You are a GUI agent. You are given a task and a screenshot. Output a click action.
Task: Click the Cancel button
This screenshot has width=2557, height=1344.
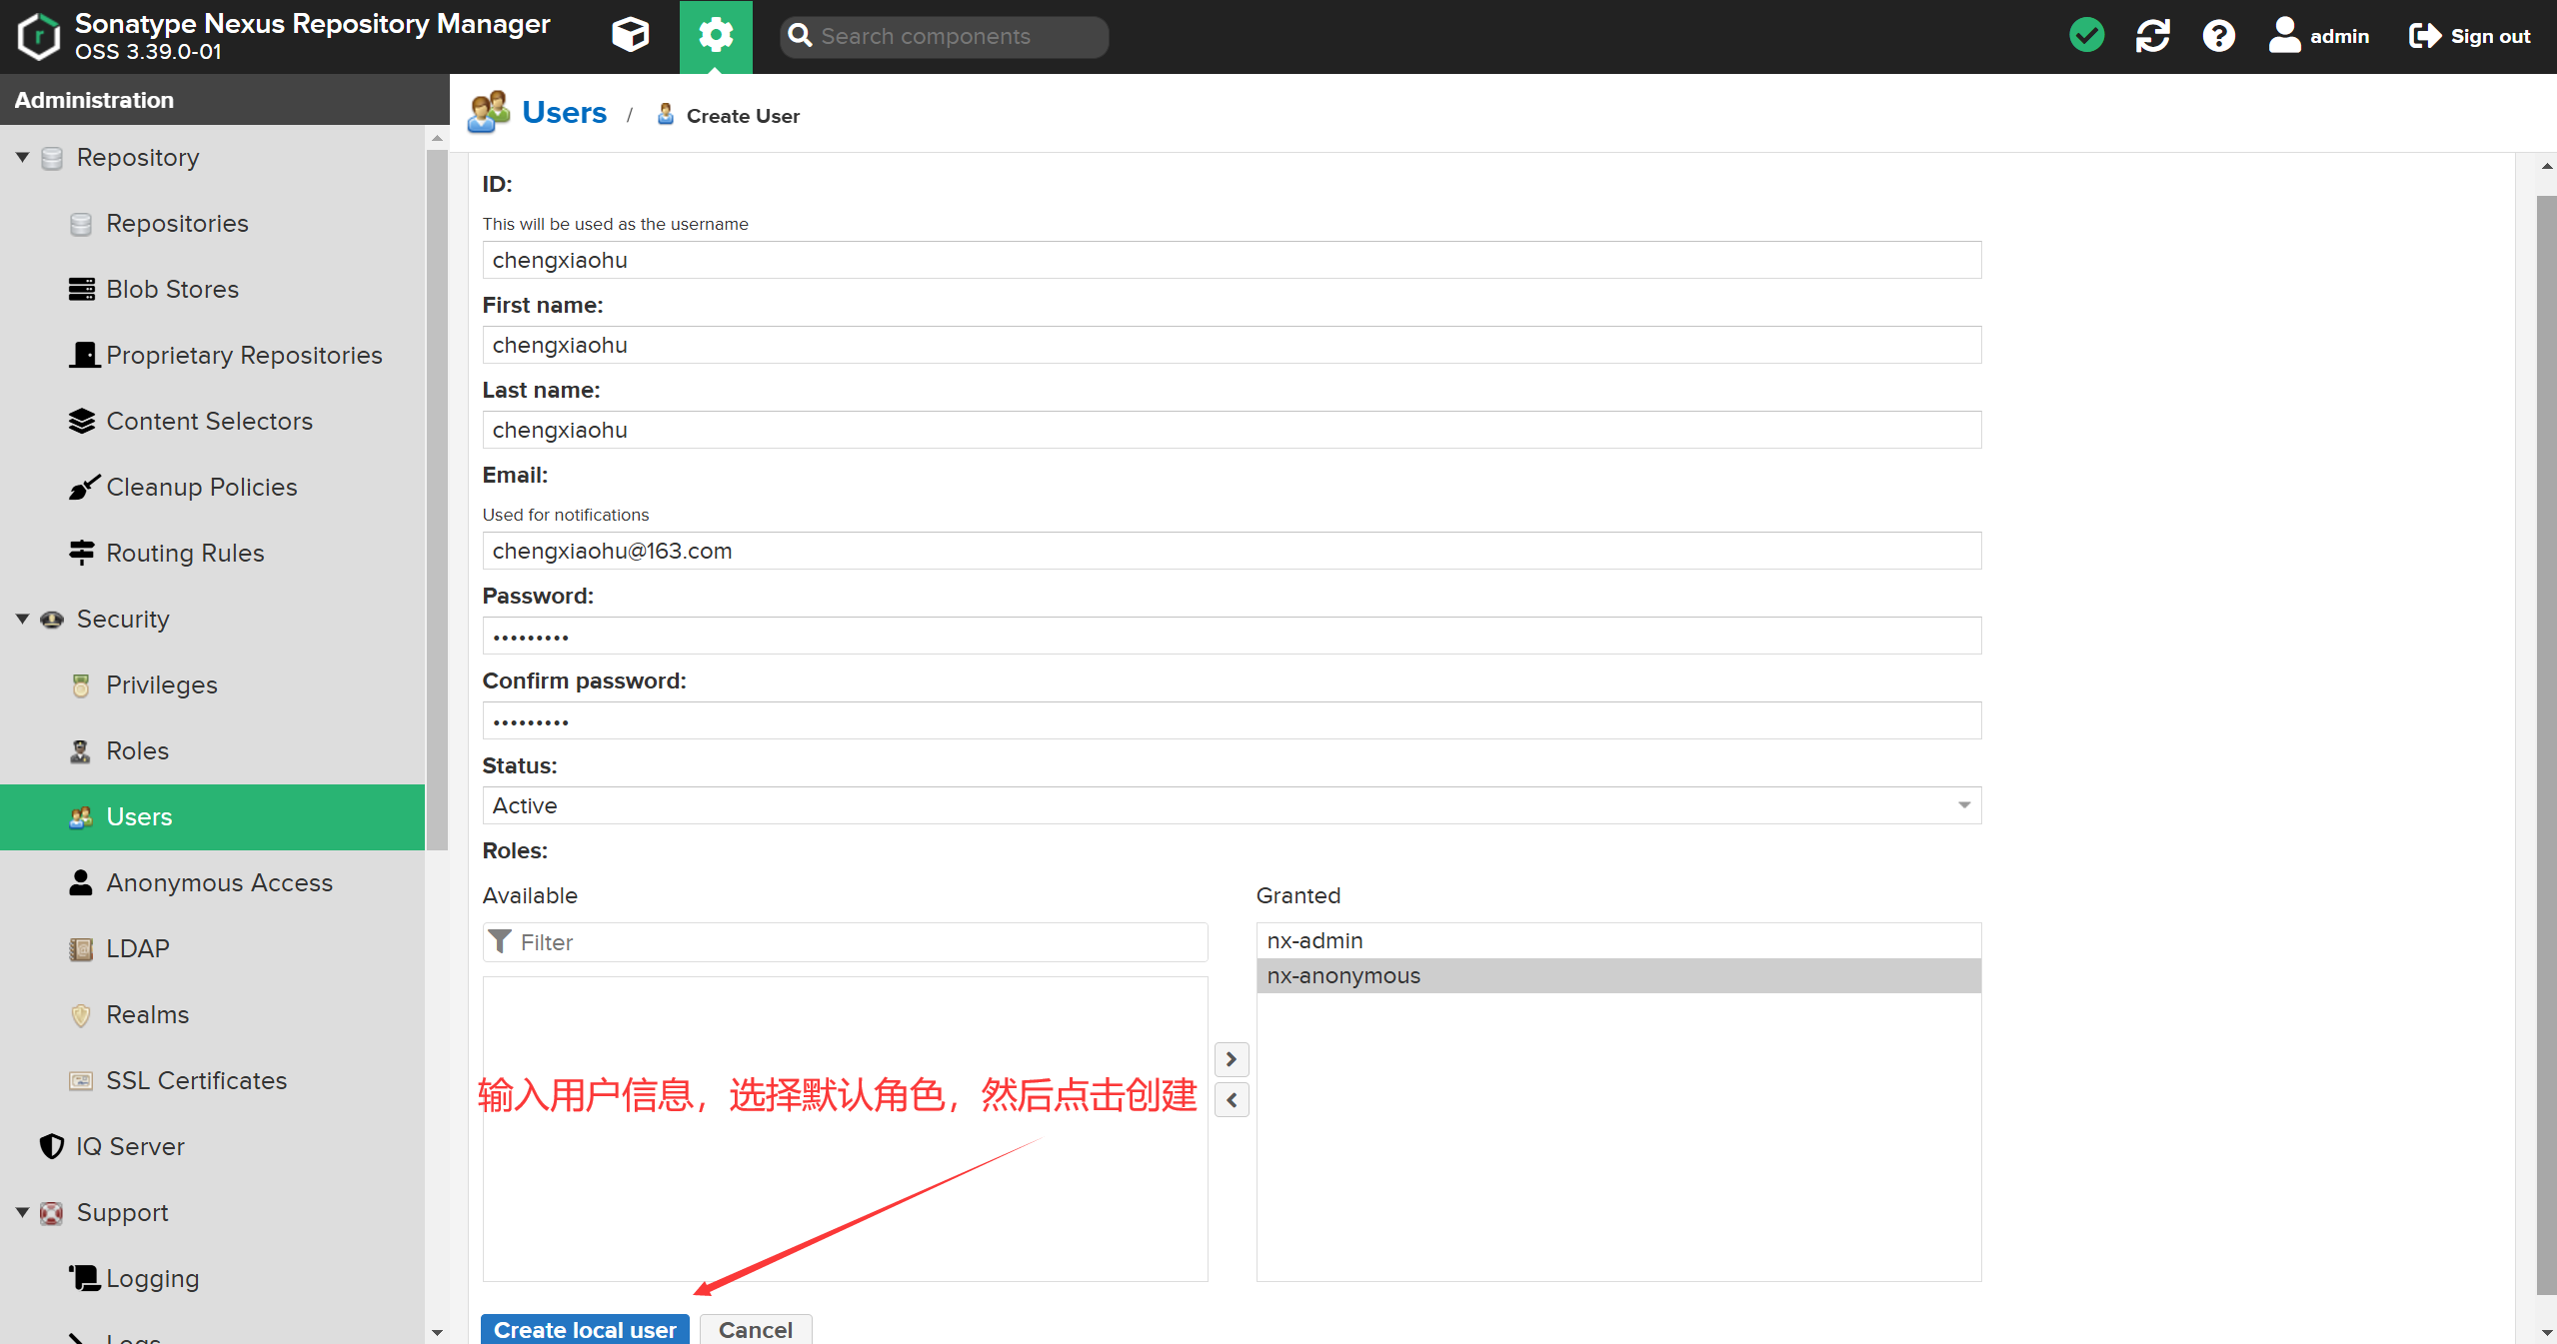pyautogui.click(x=755, y=1330)
